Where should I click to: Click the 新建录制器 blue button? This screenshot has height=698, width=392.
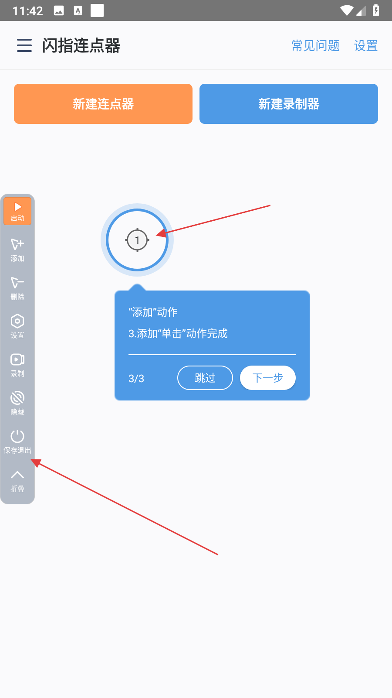(x=289, y=104)
